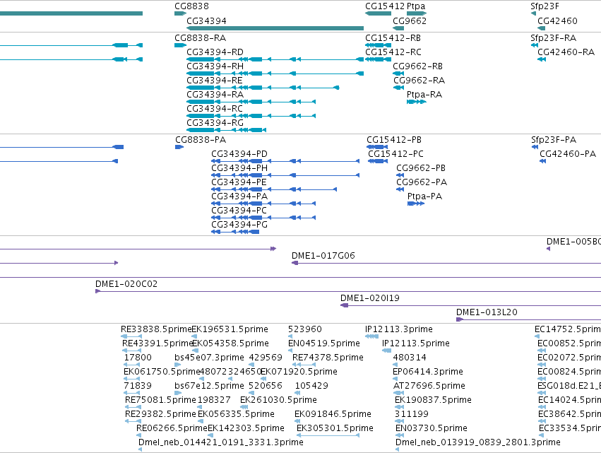Select transcript CG8838-RA
The width and height of the screenshot is (601, 453).
(200, 38)
